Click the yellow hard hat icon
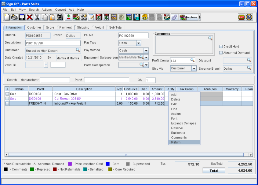Image resolution: width=258 pixels, height=185 pixels. [144, 17]
